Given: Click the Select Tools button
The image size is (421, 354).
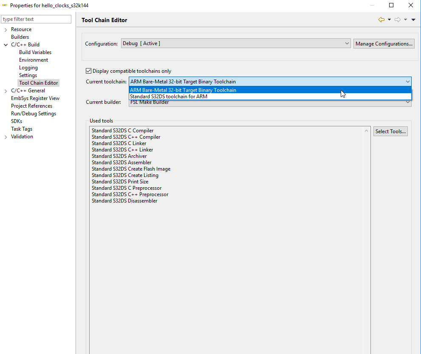Looking at the screenshot, I should [x=390, y=131].
